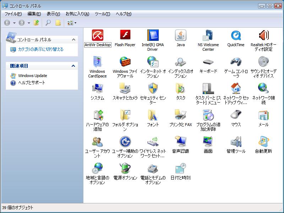284x213 pixels.
Task: Collapse the コントロール パネル side section
Action: point(73,40)
